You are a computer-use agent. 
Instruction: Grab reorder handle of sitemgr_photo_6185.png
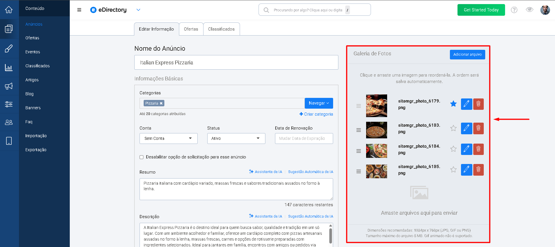click(359, 172)
